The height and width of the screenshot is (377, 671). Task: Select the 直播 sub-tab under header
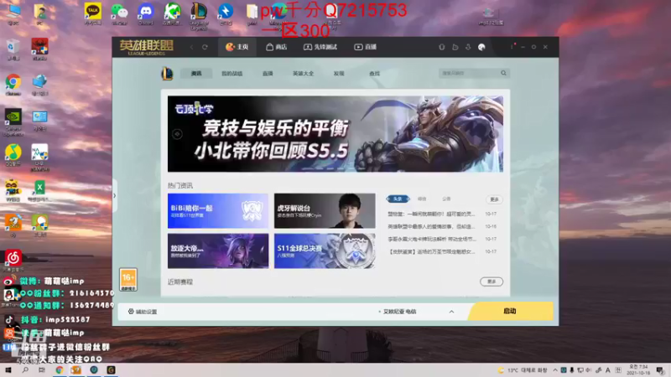(x=268, y=74)
